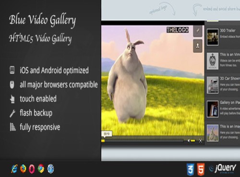Image resolution: width=240 pixels, height=177 pixels.
Task: Click the HTML5 badge icon
Action: (201, 169)
